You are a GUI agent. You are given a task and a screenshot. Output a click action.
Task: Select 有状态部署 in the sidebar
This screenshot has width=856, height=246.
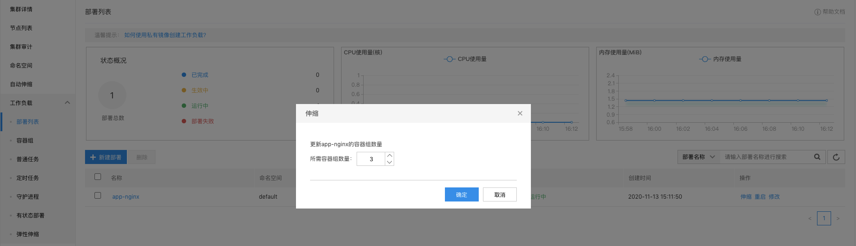point(31,216)
